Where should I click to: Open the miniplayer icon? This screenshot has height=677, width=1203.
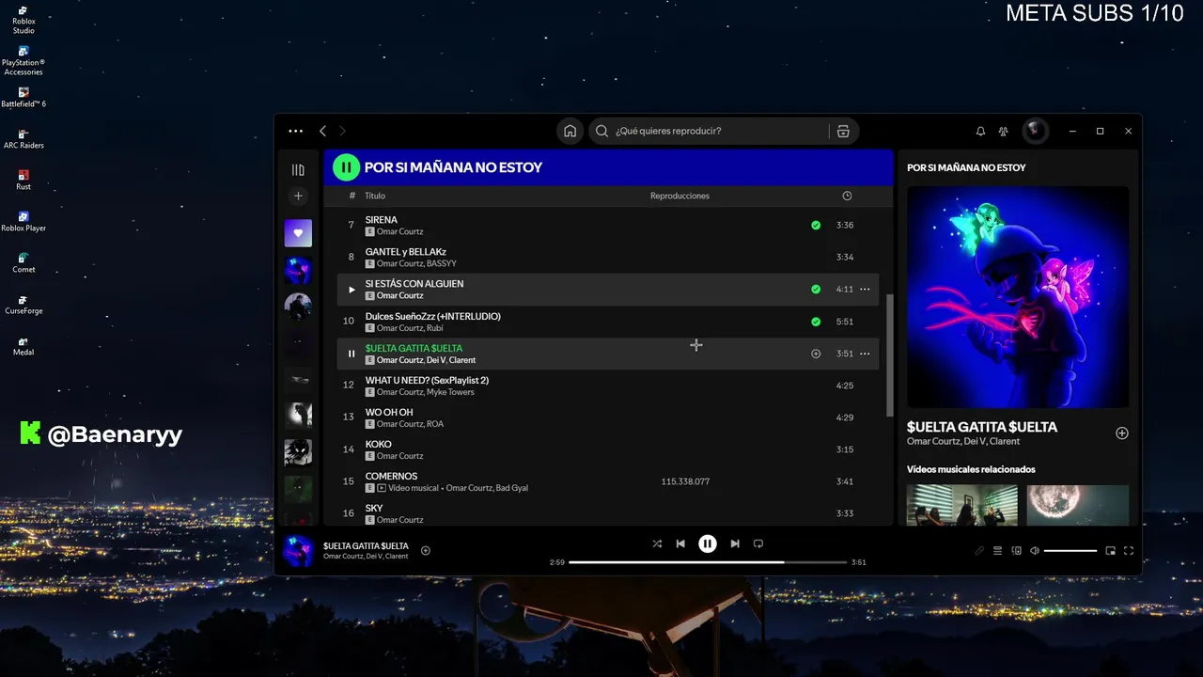pos(1110,551)
